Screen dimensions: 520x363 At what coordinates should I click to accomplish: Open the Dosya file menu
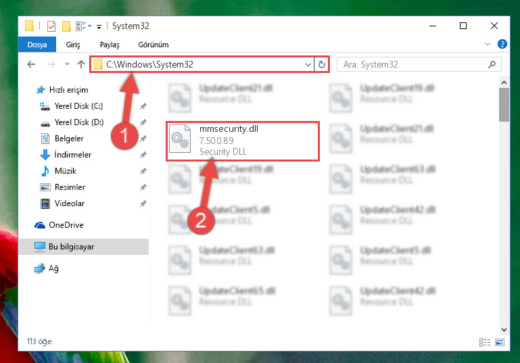[37, 45]
